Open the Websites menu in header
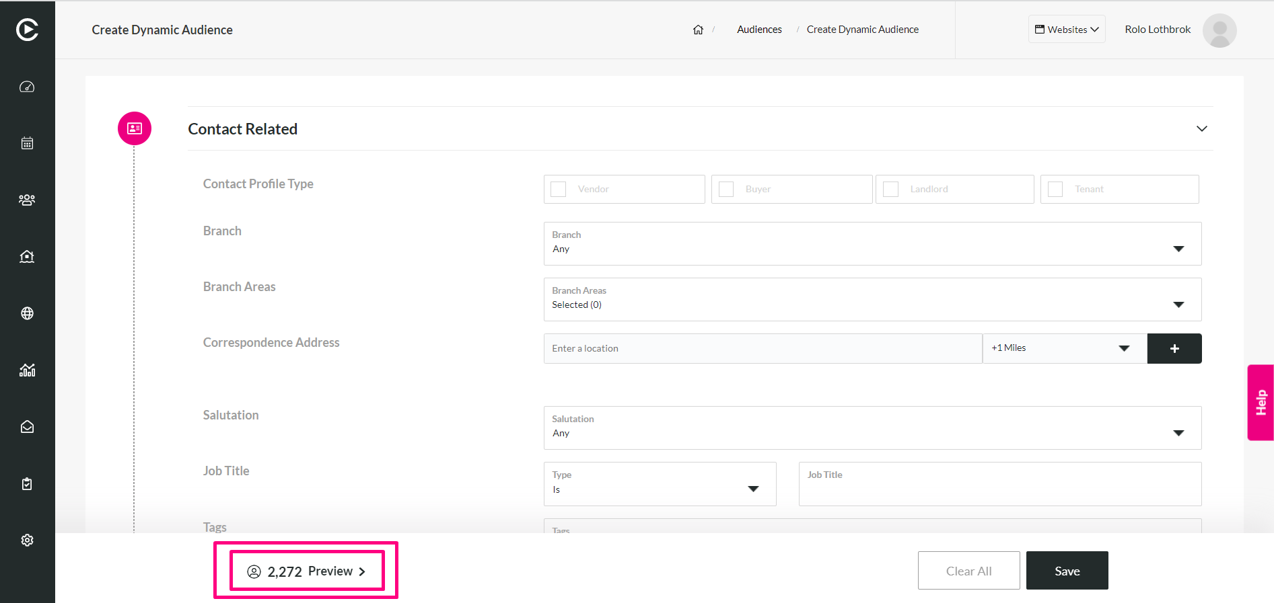The height and width of the screenshot is (603, 1274). (1067, 30)
